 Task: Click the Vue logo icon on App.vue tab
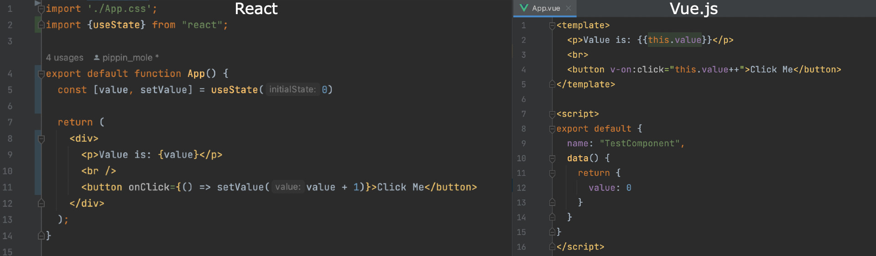point(524,8)
